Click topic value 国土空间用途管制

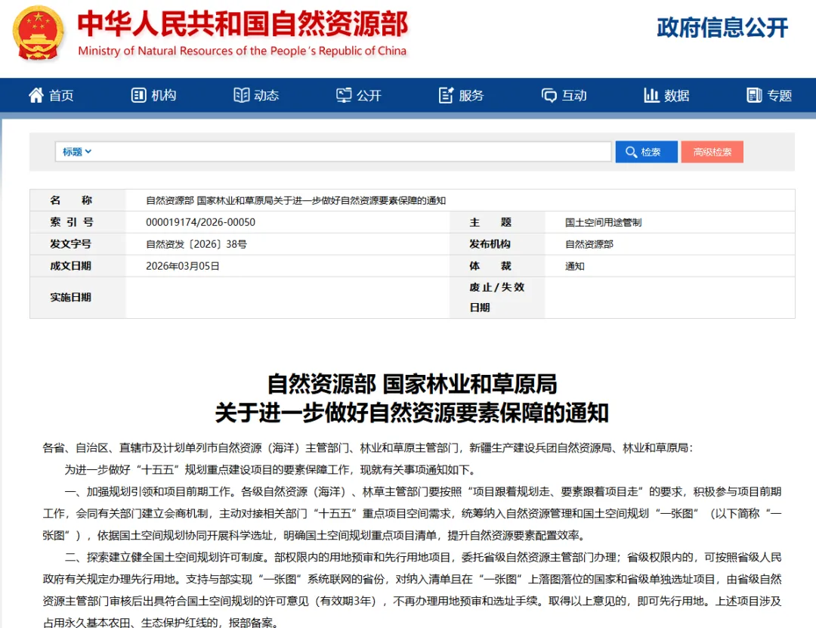(603, 222)
